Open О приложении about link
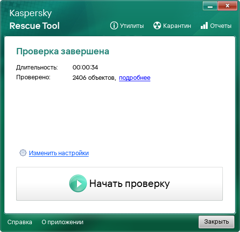This screenshot has width=240, height=232. (63, 222)
